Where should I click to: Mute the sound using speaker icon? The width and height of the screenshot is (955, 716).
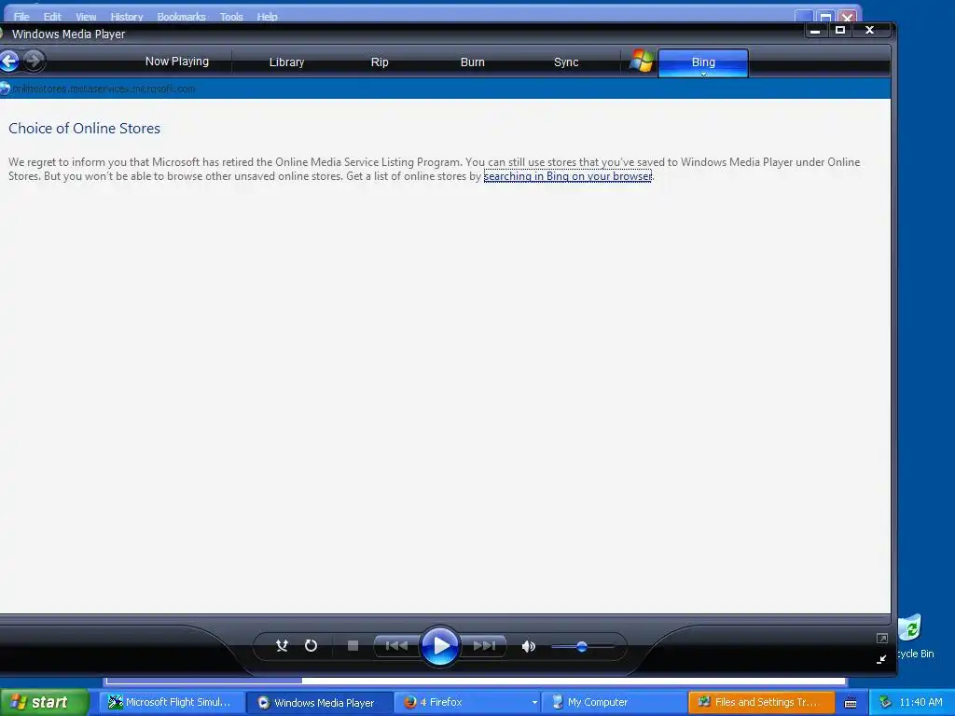[x=528, y=646]
